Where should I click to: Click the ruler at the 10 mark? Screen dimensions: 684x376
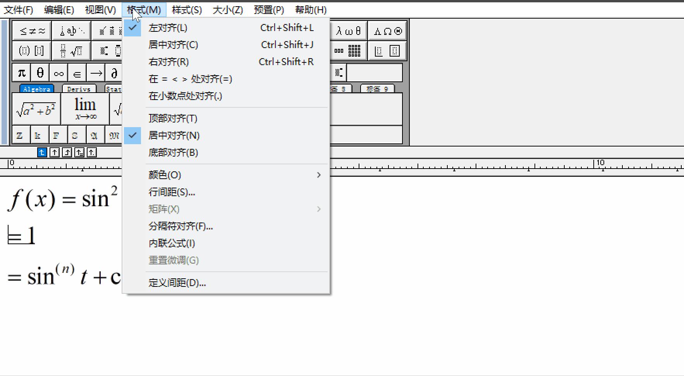(x=600, y=163)
